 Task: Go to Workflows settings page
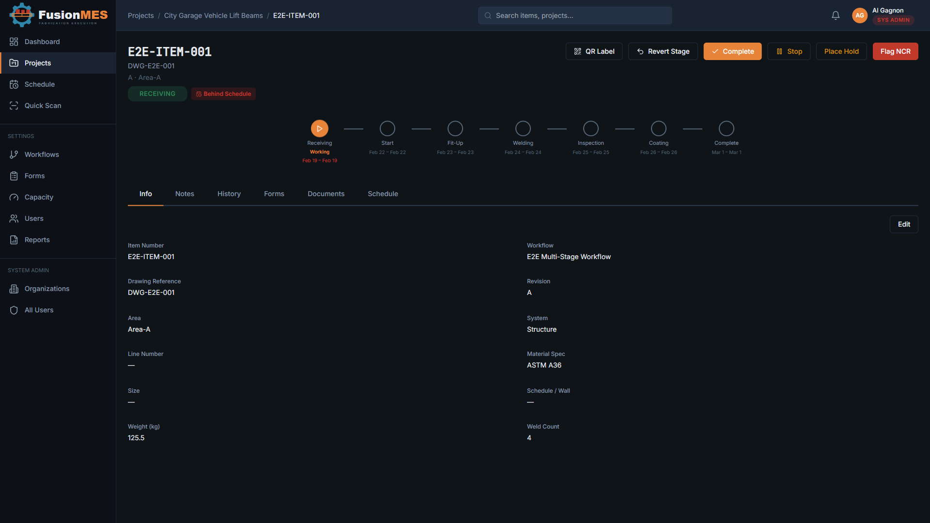42,154
